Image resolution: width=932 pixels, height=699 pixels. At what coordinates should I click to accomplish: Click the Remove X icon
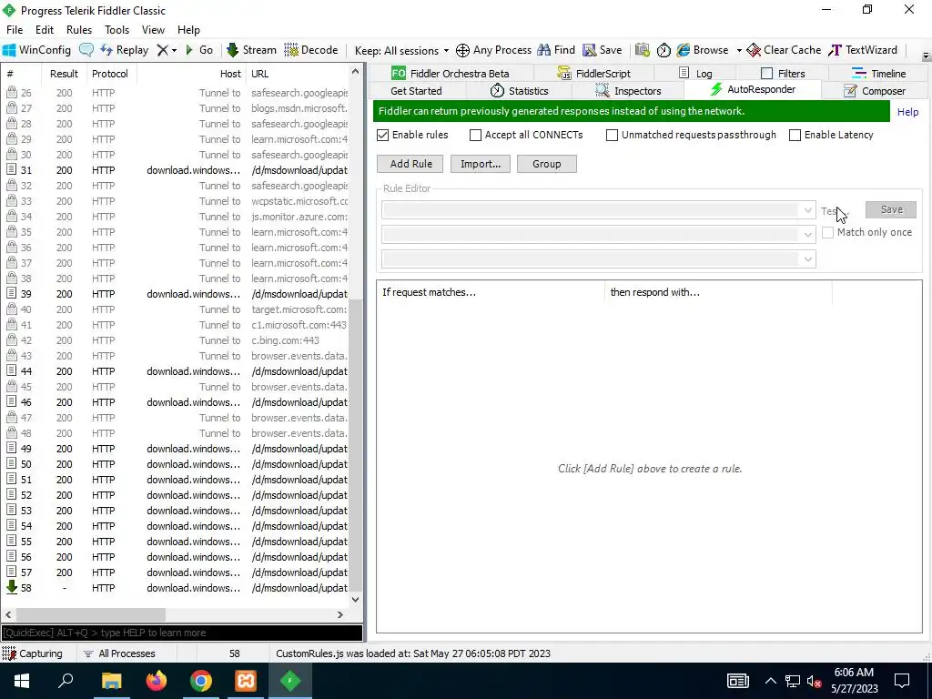(162, 50)
